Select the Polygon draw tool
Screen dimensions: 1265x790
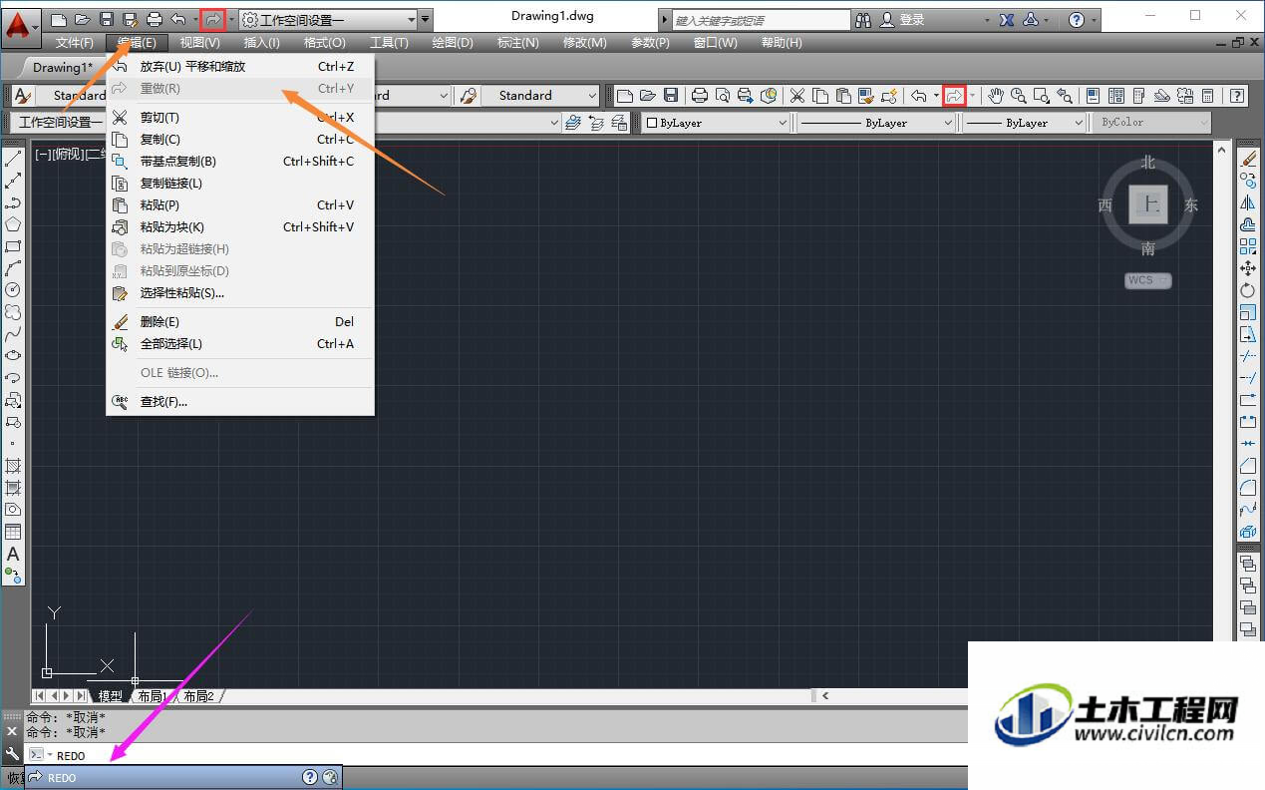(x=13, y=224)
